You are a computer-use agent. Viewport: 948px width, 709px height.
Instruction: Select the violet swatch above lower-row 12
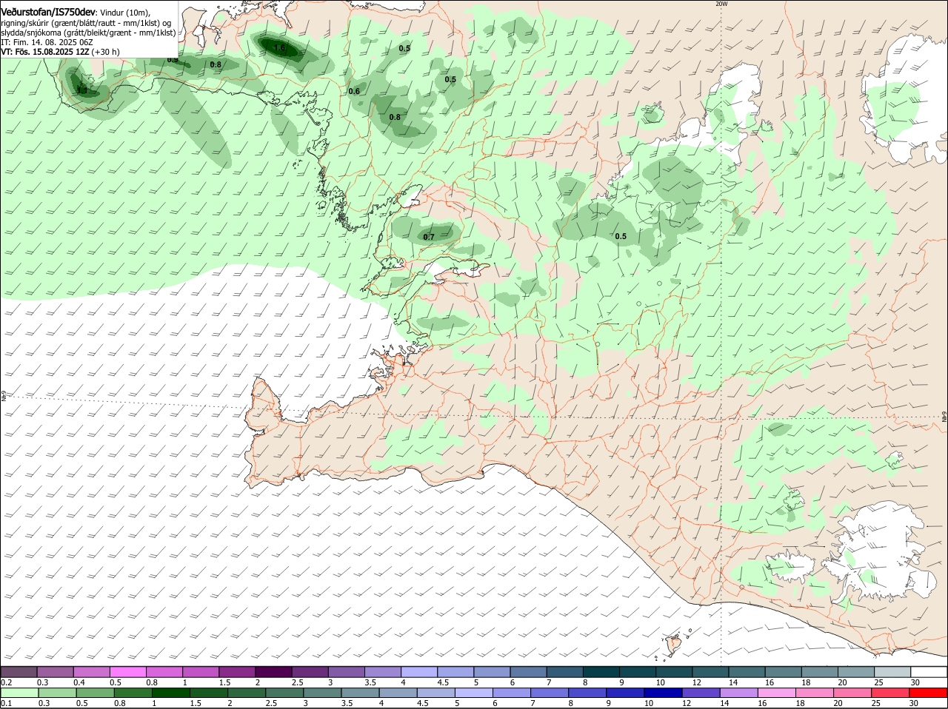pyautogui.click(x=701, y=693)
